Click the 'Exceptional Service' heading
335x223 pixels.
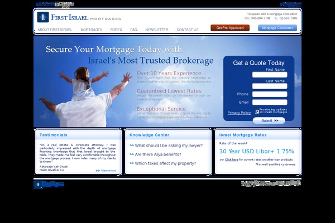[x=161, y=109]
